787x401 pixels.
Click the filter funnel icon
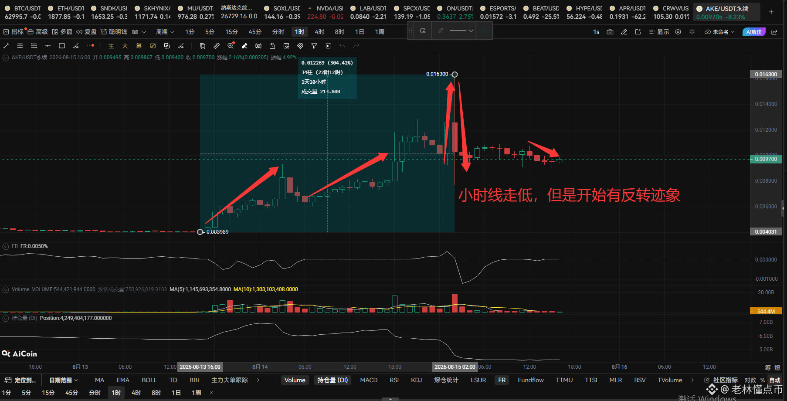314,46
